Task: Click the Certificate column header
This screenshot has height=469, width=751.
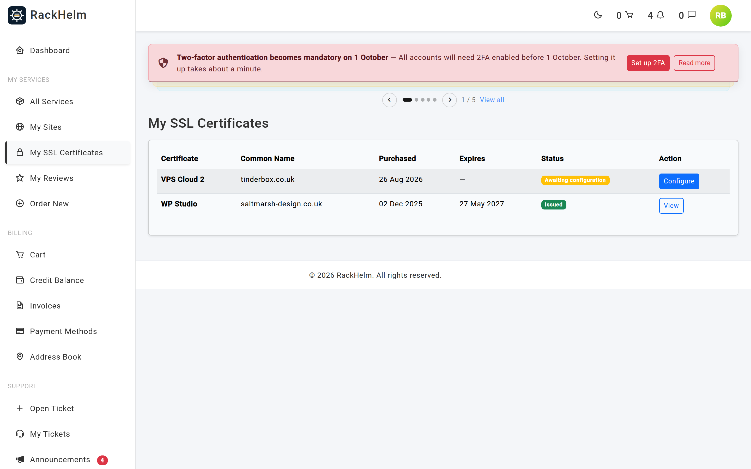Action: [x=179, y=158]
